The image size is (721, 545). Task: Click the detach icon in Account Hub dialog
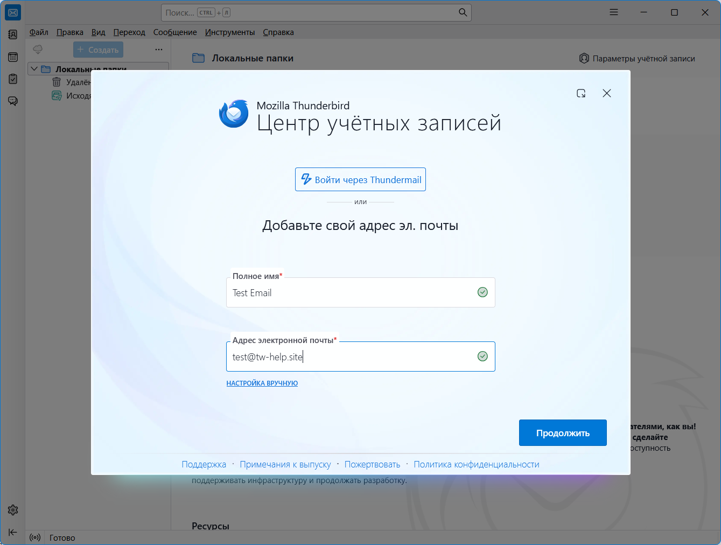(581, 93)
